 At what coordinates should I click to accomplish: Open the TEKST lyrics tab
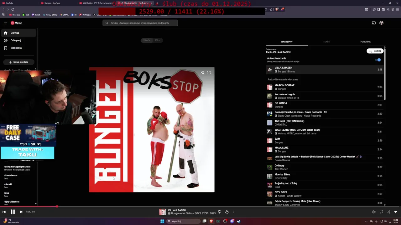click(x=326, y=42)
